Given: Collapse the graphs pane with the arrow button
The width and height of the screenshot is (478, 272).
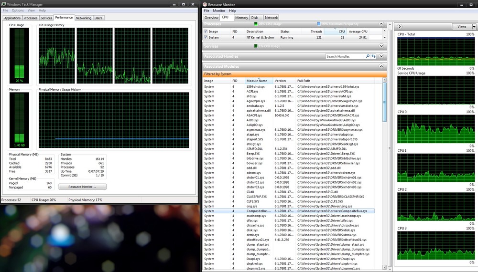Looking at the screenshot, I should tap(400, 27).
